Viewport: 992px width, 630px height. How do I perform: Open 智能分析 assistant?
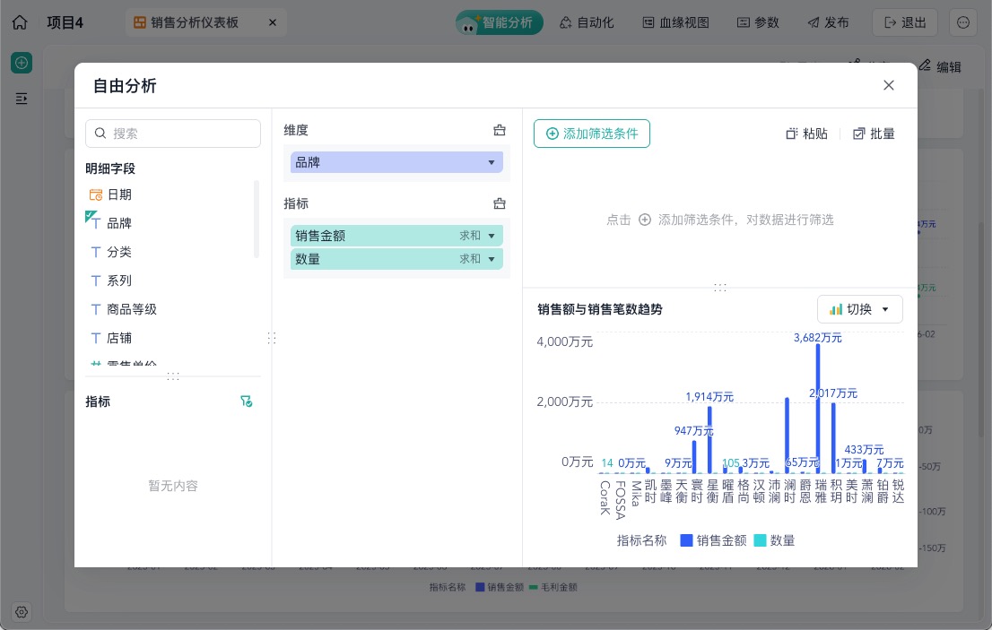tap(500, 22)
